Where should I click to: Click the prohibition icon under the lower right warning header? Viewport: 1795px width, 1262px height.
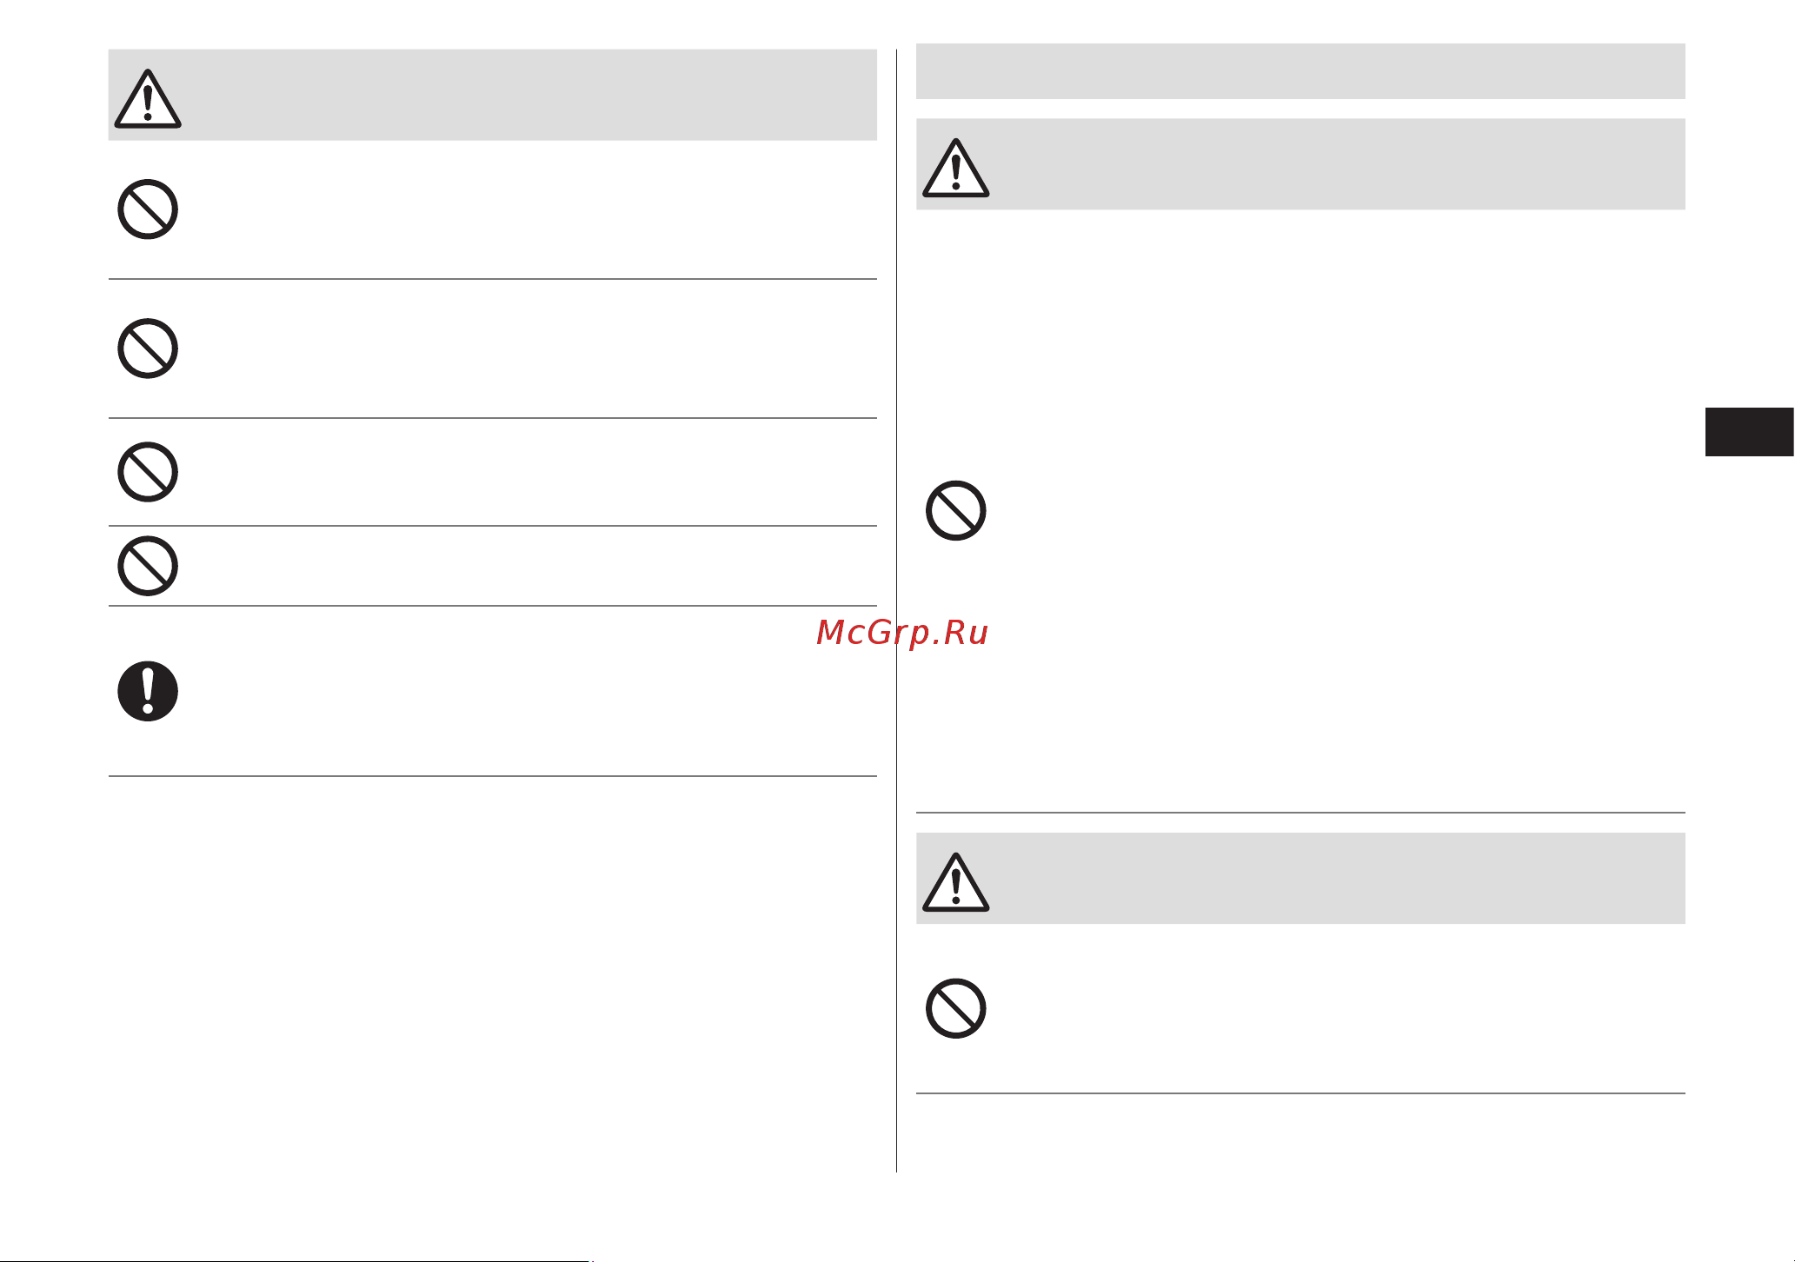[955, 1008]
